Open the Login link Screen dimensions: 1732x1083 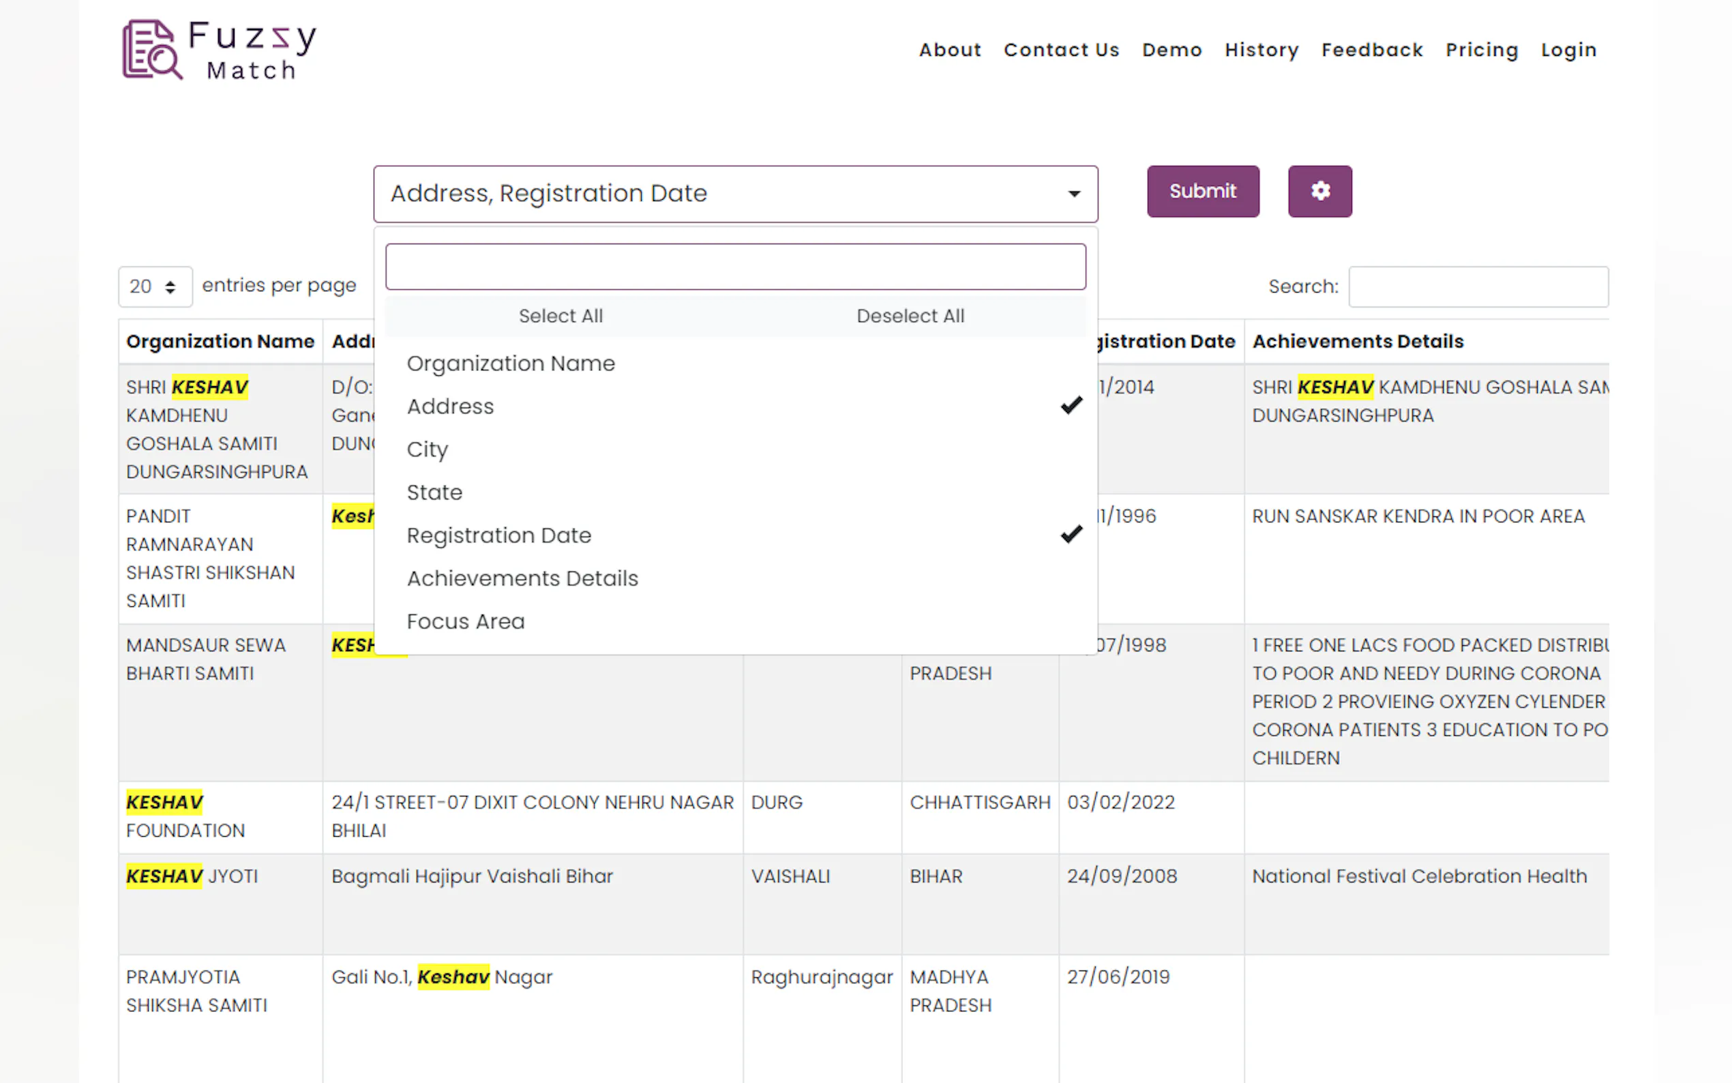pyautogui.click(x=1568, y=50)
